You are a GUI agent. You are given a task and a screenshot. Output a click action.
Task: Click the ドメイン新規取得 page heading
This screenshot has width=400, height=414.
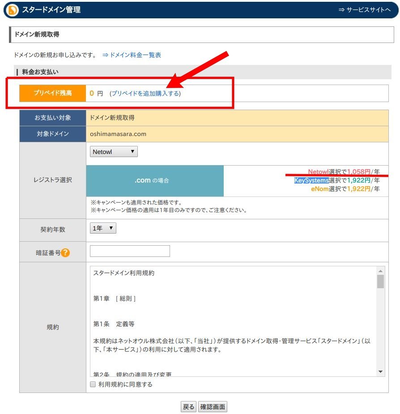point(37,34)
